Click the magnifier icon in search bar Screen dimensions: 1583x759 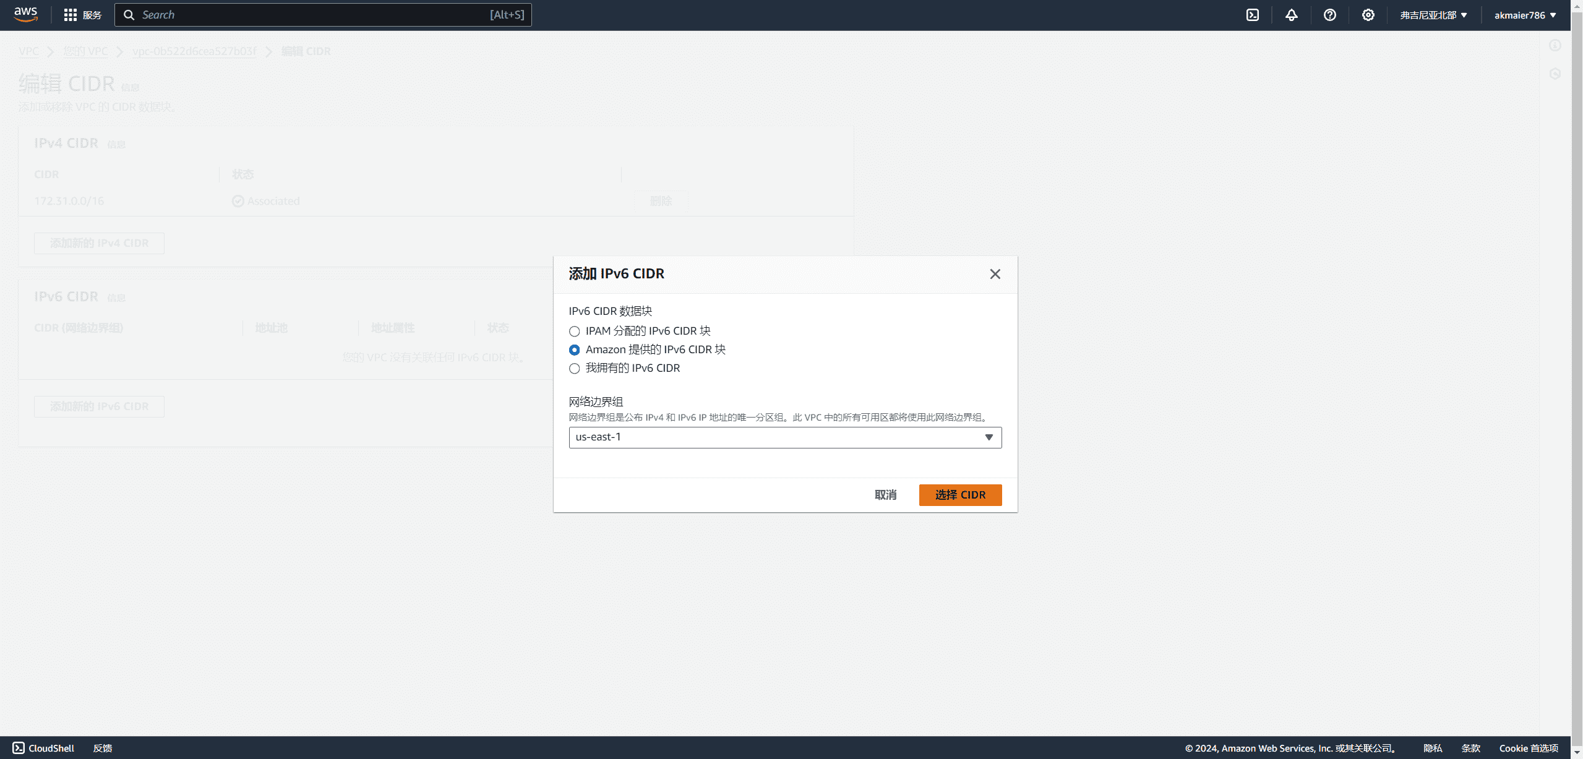129,15
